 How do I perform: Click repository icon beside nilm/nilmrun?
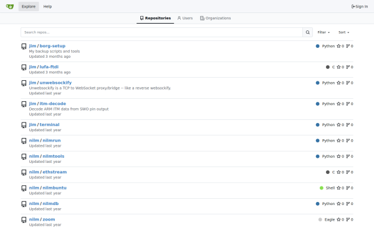[x=24, y=141]
